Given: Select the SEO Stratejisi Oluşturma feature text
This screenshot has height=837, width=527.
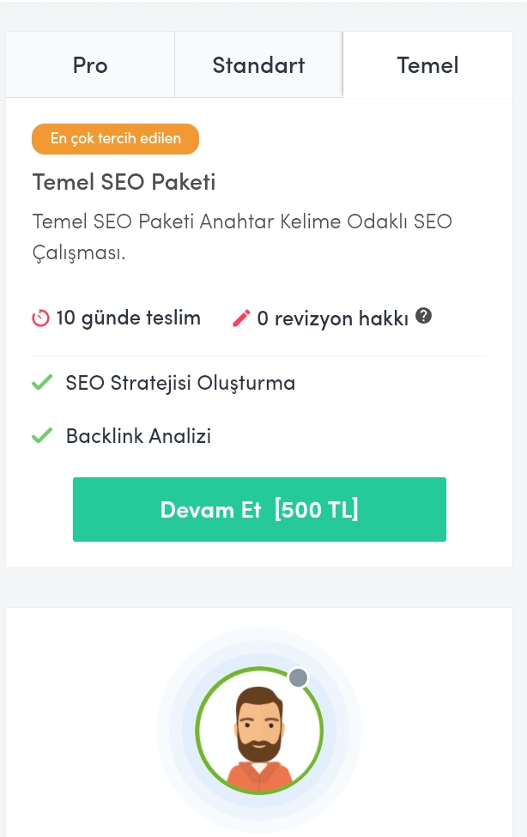Looking at the screenshot, I should pyautogui.click(x=180, y=383).
